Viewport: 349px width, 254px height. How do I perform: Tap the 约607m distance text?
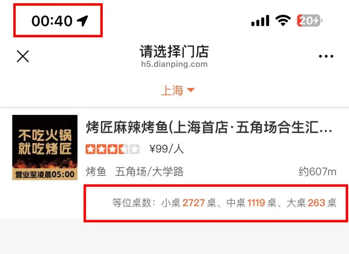317,172
